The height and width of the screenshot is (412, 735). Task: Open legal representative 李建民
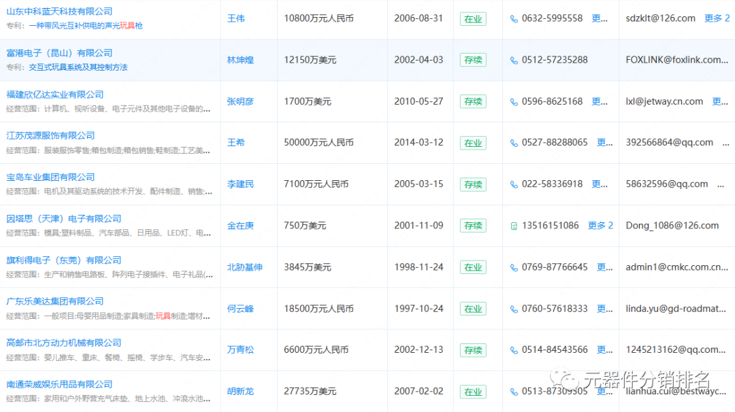[x=240, y=184]
